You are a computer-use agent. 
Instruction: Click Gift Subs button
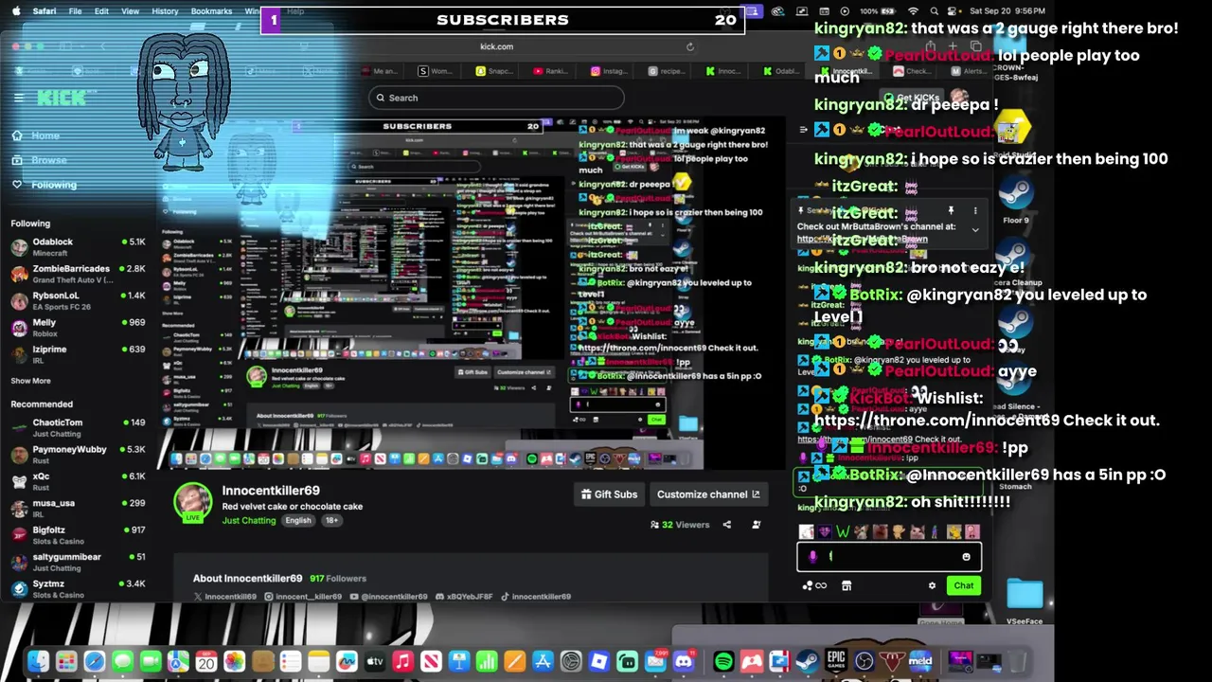(609, 494)
